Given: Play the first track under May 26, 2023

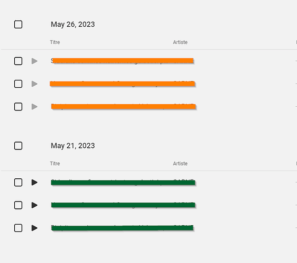Looking at the screenshot, I should pos(34,61).
